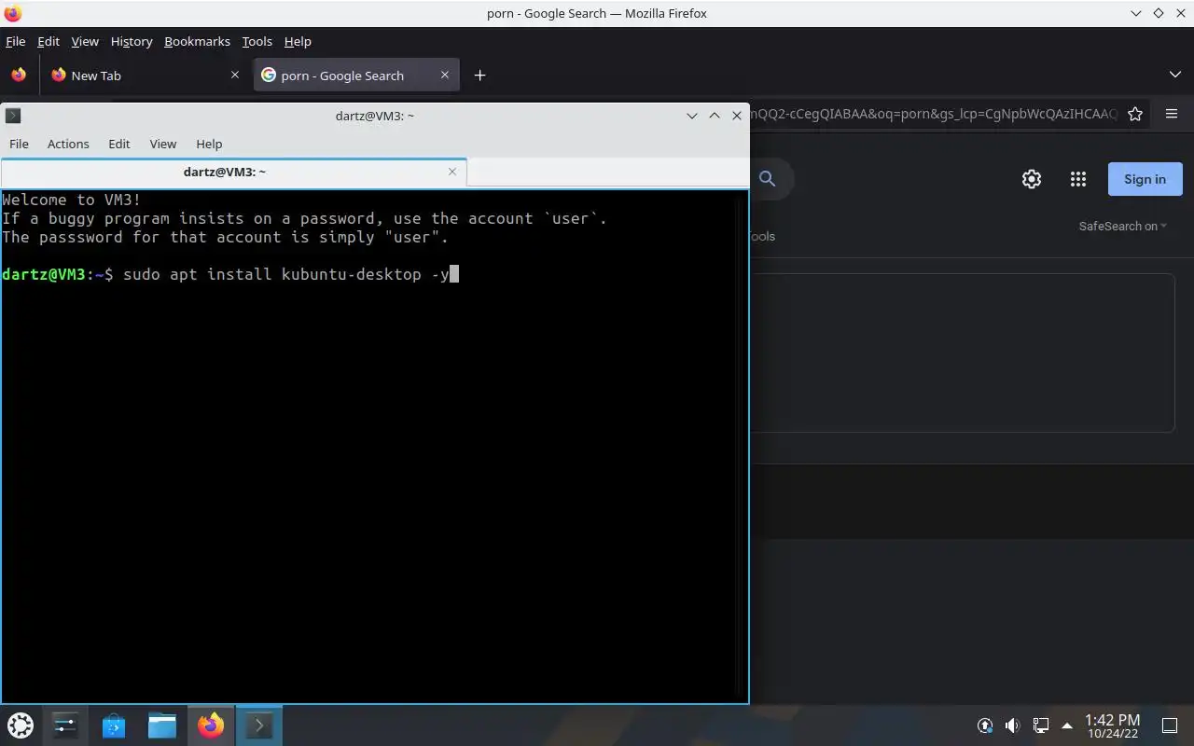Open the network connections tray icon

click(1040, 725)
